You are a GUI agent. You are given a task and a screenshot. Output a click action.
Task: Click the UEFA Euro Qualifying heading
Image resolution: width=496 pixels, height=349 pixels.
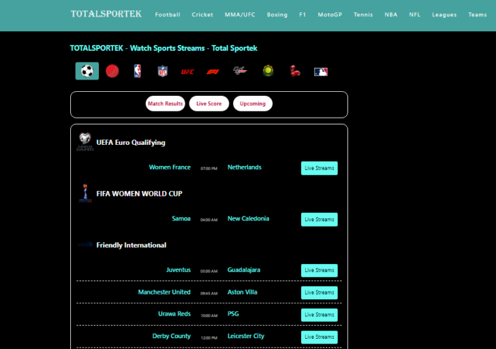(131, 143)
